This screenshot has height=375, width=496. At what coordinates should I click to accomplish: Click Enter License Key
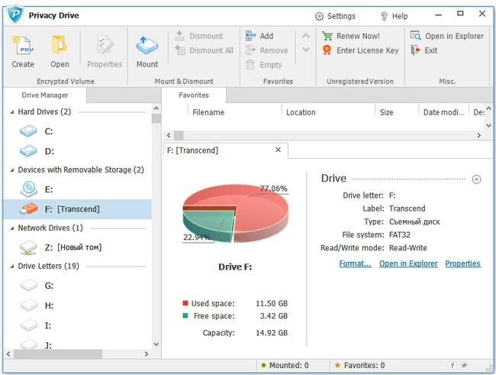(x=360, y=50)
